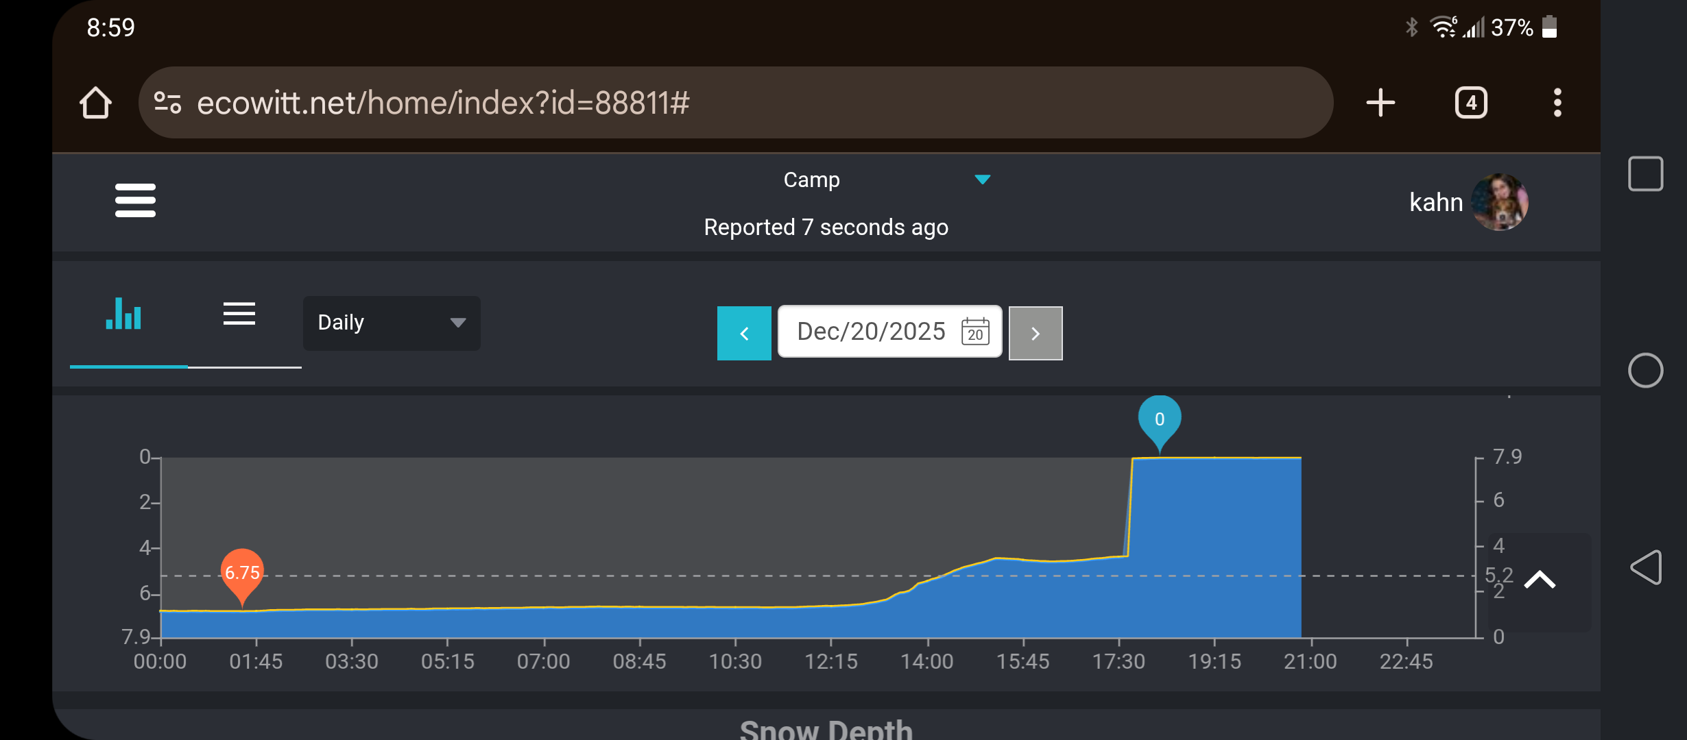This screenshot has width=1687, height=740.
Task: Collapse panel with the up chevron
Action: tap(1540, 580)
